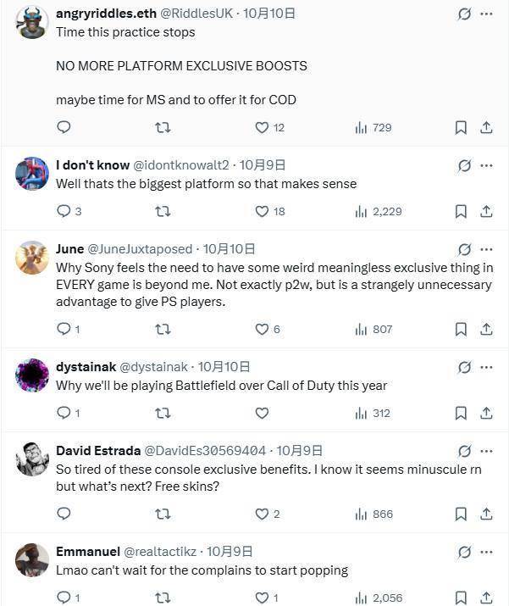Retweet the I don't know post
Image resolution: width=509 pixels, height=606 pixels.
(163, 211)
